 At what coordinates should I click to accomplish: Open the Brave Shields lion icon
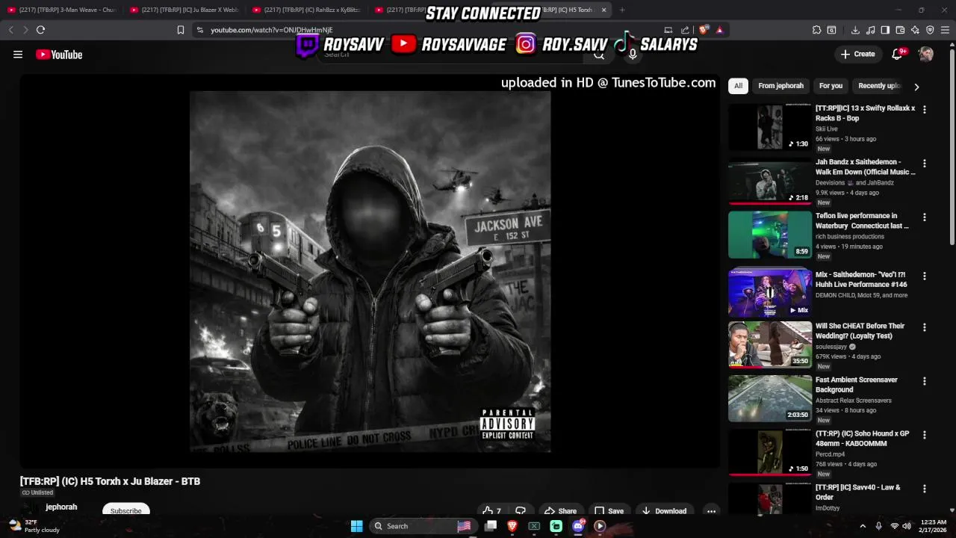pos(704,30)
